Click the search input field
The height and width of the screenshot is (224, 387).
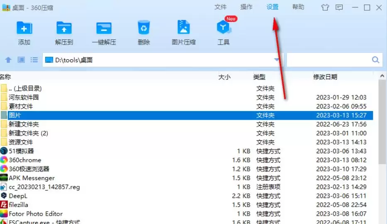click(x=328, y=60)
